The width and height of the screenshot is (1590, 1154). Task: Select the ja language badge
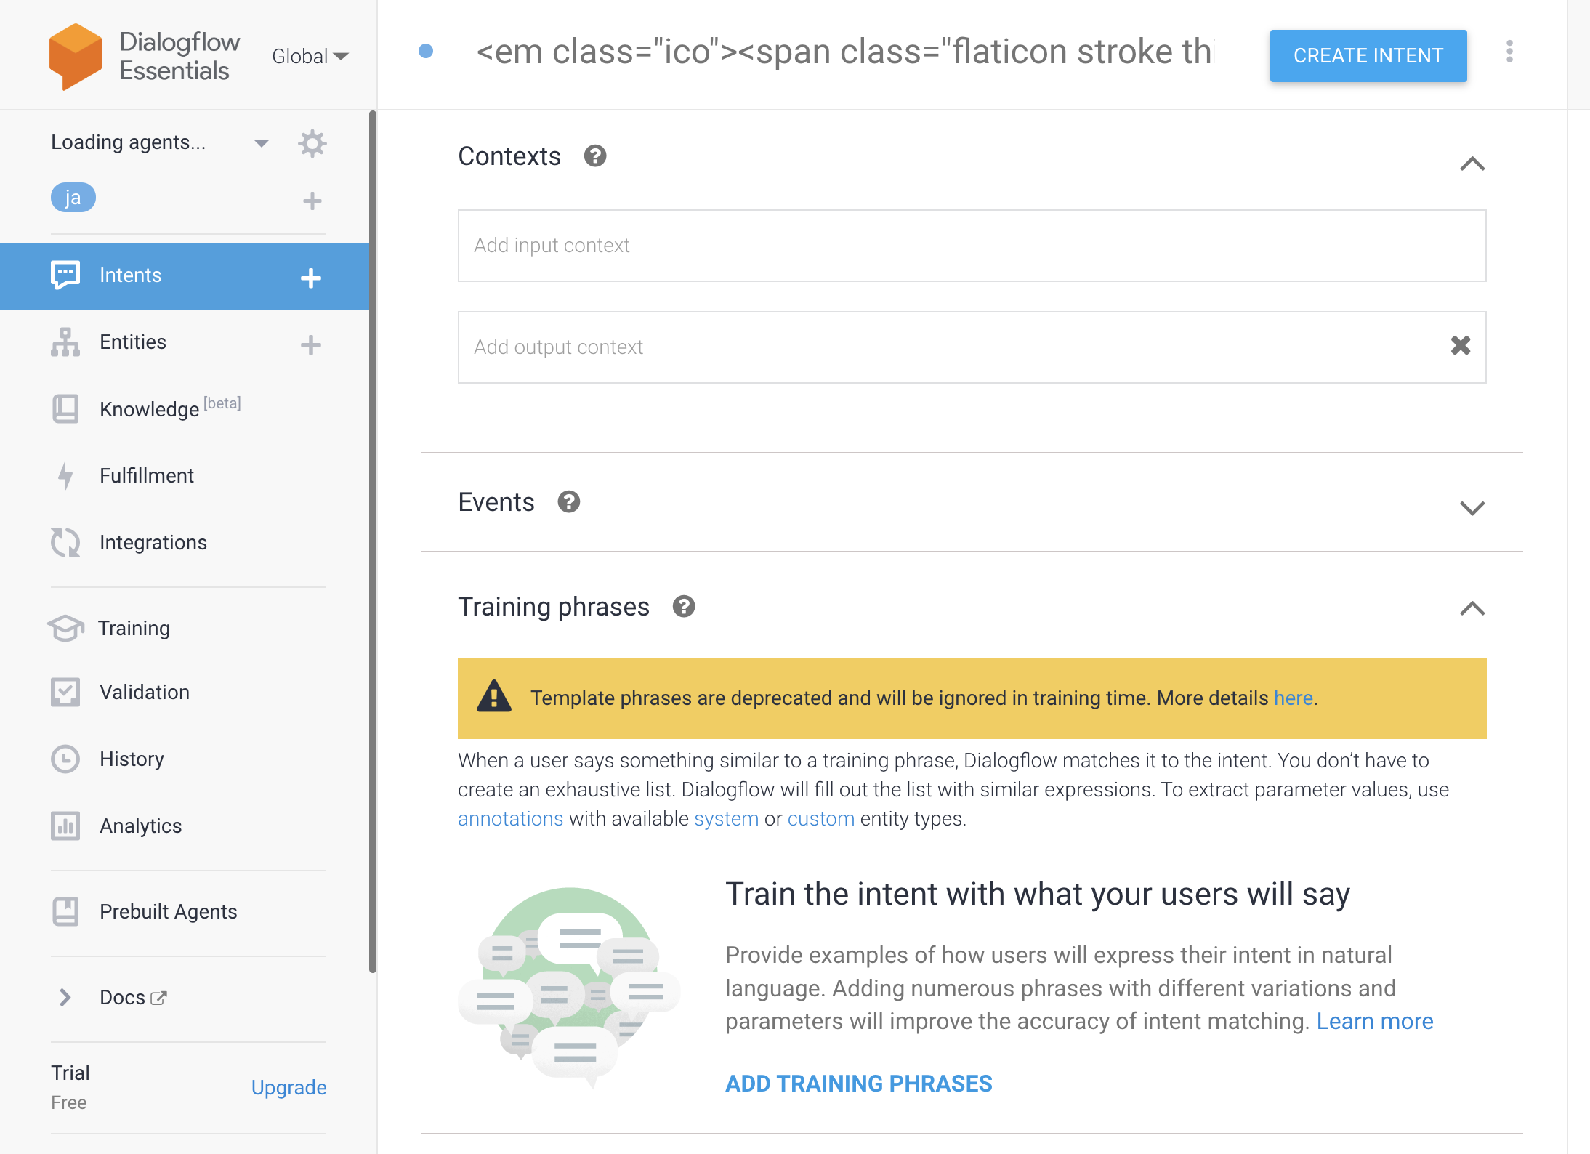73,198
